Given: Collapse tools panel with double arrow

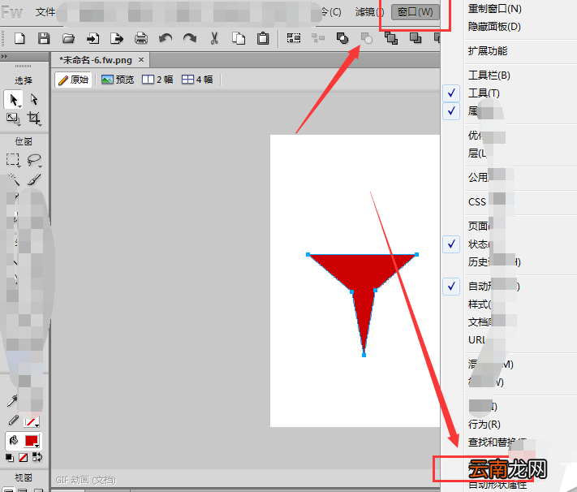Looking at the screenshot, I should tap(4, 56).
